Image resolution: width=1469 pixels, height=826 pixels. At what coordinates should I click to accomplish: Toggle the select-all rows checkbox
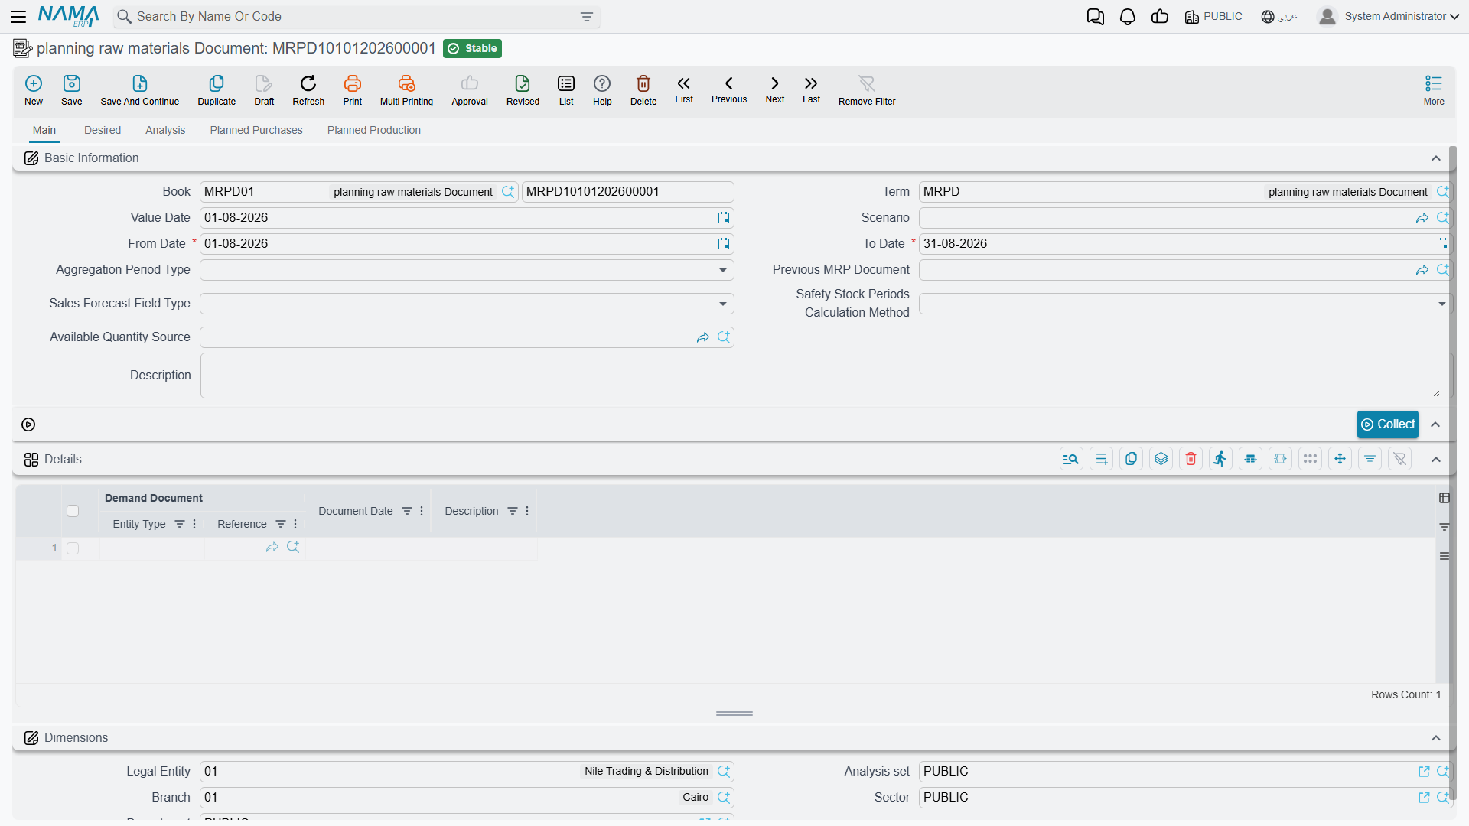click(73, 511)
